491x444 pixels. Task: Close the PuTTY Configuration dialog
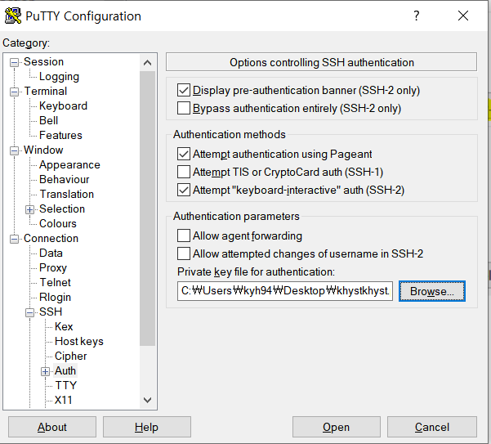(x=463, y=16)
